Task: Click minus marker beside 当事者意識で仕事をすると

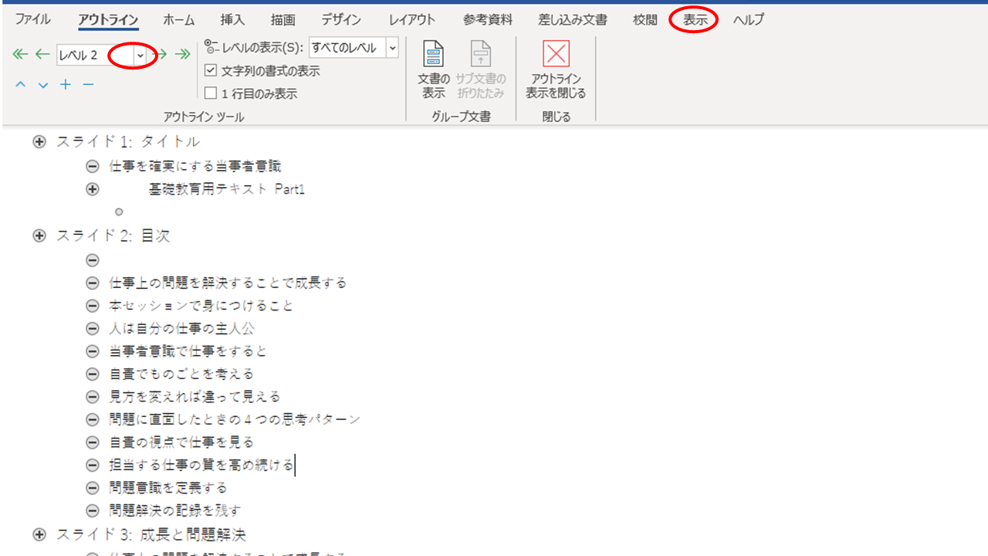Action: (93, 351)
